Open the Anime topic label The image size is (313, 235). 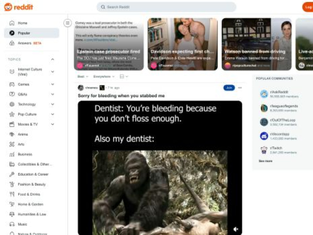23,134
